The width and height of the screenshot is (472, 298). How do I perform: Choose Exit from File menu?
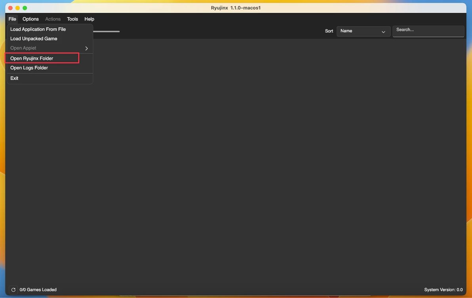[49, 78]
